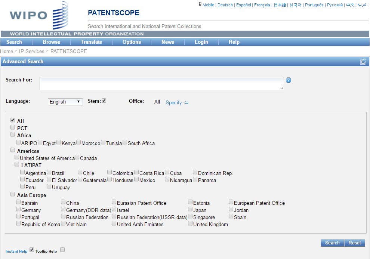
Task: Select the ARIPO checkbox
Action: pyautogui.click(x=18, y=142)
